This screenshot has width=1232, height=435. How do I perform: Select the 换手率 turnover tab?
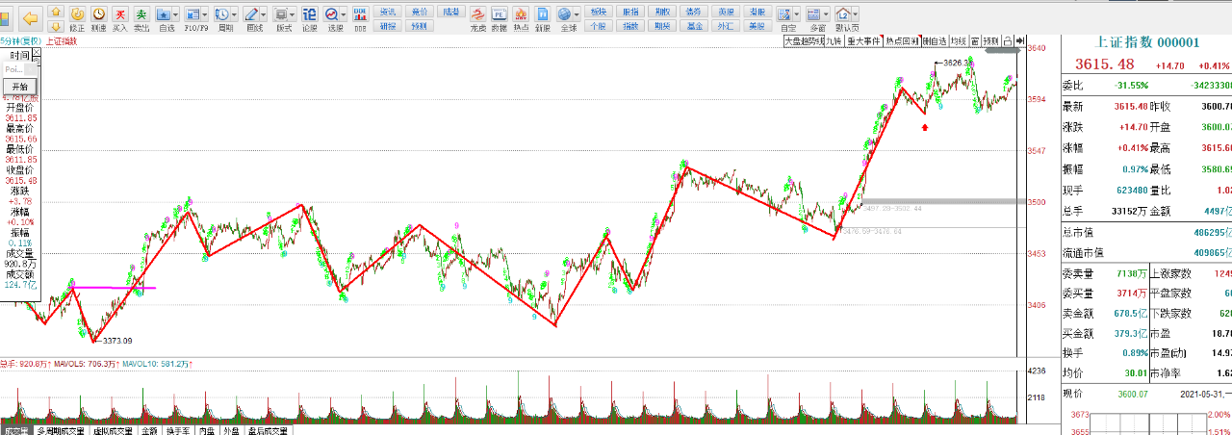(177, 431)
